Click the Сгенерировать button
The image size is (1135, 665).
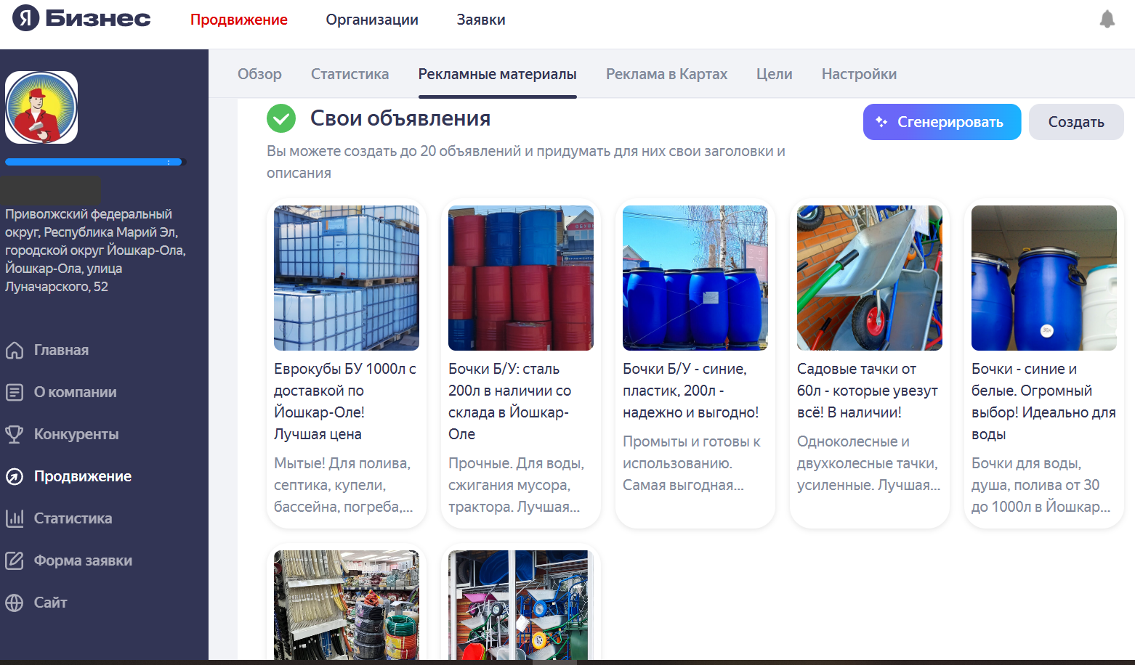pyautogui.click(x=942, y=122)
